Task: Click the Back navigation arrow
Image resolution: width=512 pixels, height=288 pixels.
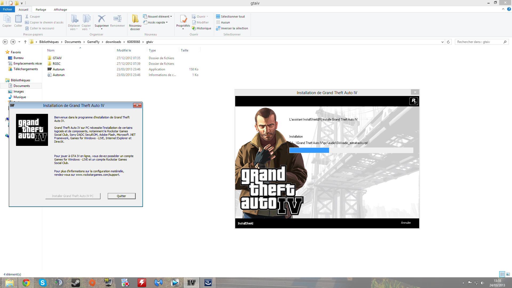Action: (x=5, y=42)
